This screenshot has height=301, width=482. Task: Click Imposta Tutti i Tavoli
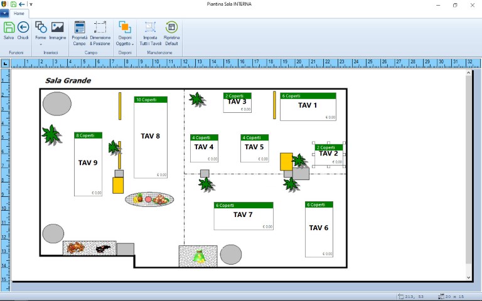(149, 28)
